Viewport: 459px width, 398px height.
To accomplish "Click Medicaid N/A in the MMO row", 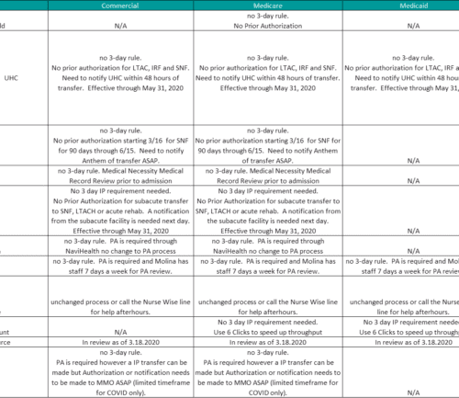I will tap(401, 372).
